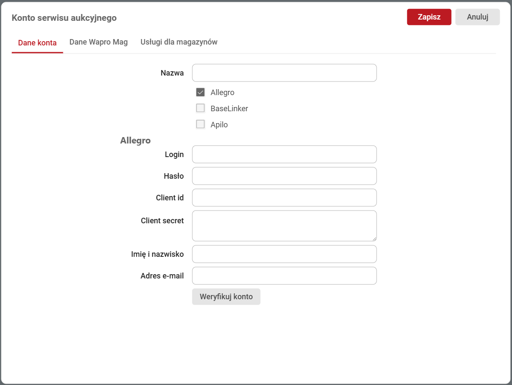512x385 pixels.
Task: Grab the Client secret textarea resize handle
Action: 374,239
